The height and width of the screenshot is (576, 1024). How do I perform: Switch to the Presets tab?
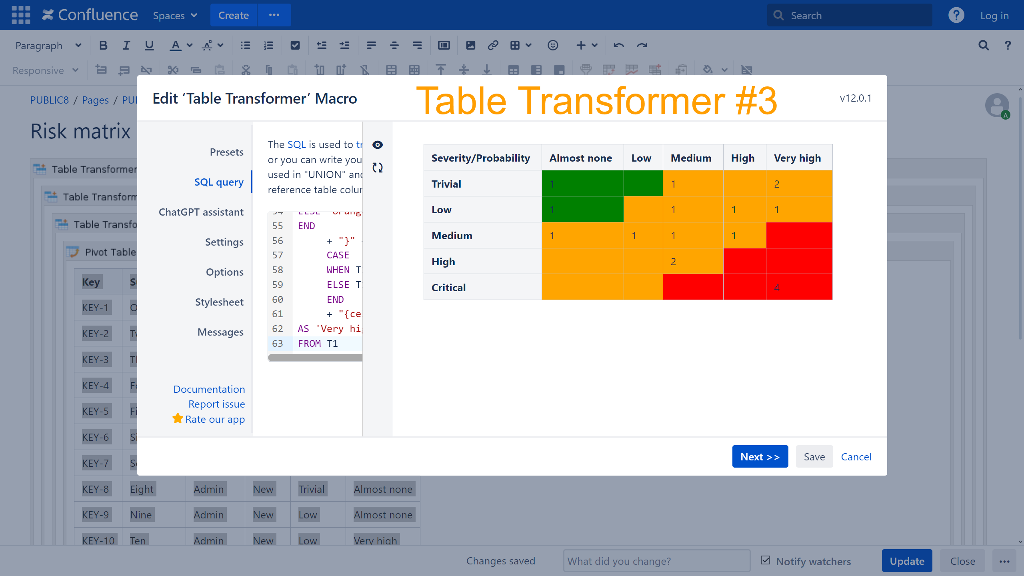coord(226,152)
